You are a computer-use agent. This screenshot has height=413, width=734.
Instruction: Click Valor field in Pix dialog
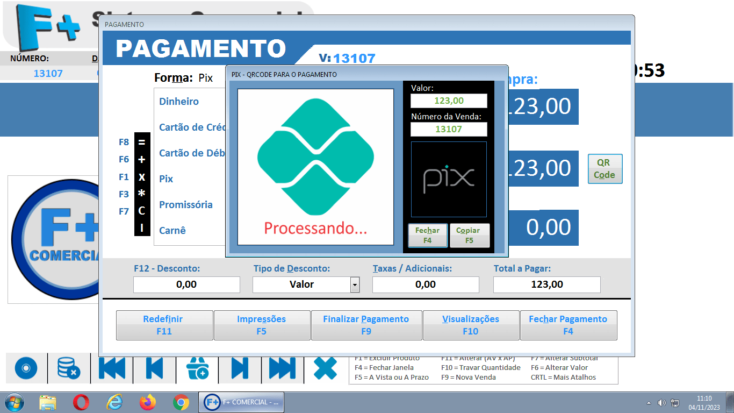(x=449, y=101)
